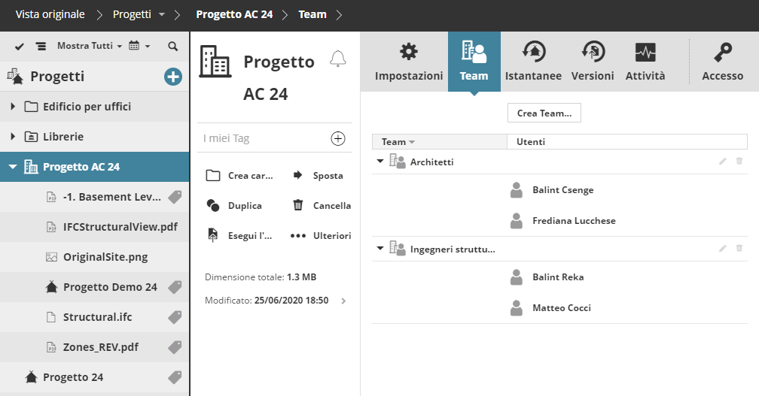Click the Progetti breadcrumb link
The image size is (759, 396).
(x=132, y=14)
